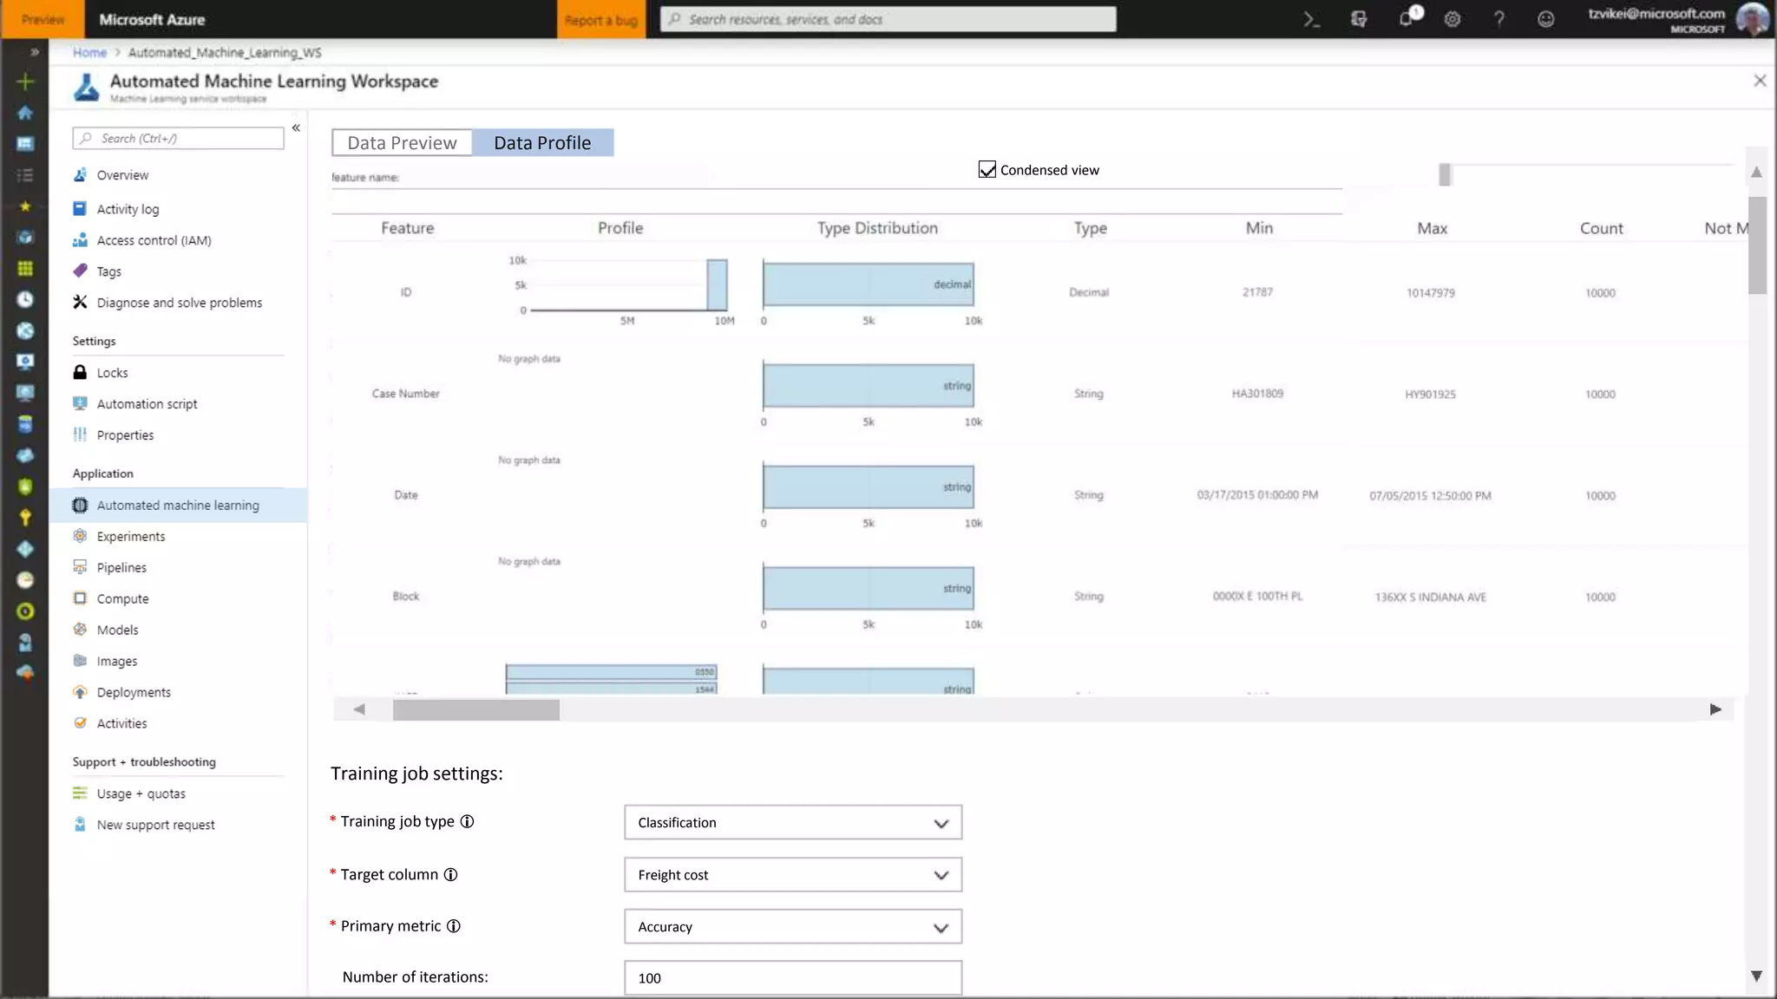This screenshot has height=999, width=1777.
Task: Click the Home breadcrumb link
Action: pos(89,53)
